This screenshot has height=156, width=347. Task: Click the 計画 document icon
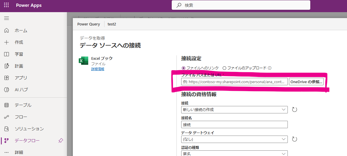click(x=7, y=66)
